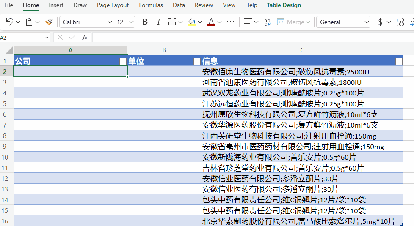Image resolution: width=414 pixels, height=226 pixels.
Task: Click cell with 武汉双龙药业有限公司
Action: click(302, 93)
